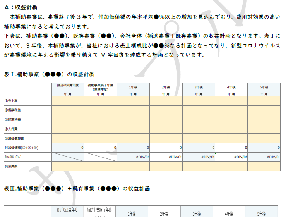The image size is (288, 217).
Task: Click the table title "表Ⅰ.補助事業（●●●）の収益計画"
Action: [x=49, y=74]
